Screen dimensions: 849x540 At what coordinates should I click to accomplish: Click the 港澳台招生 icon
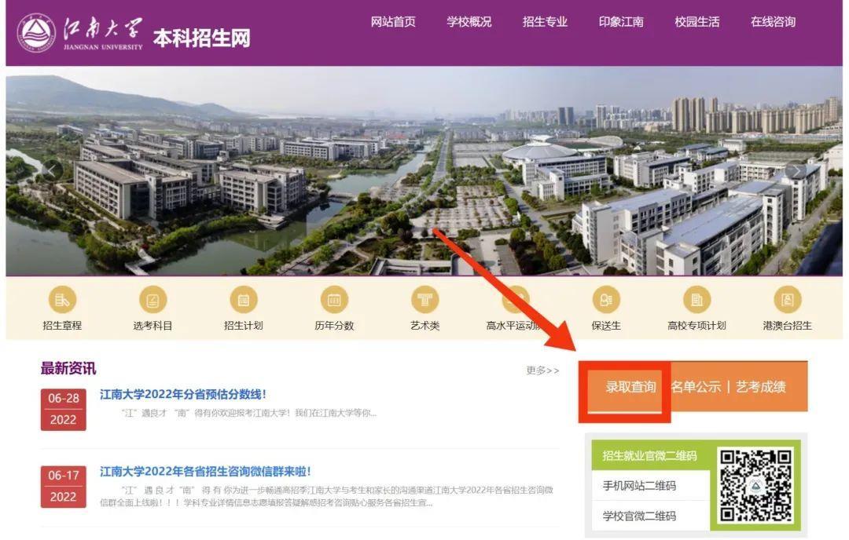(787, 300)
